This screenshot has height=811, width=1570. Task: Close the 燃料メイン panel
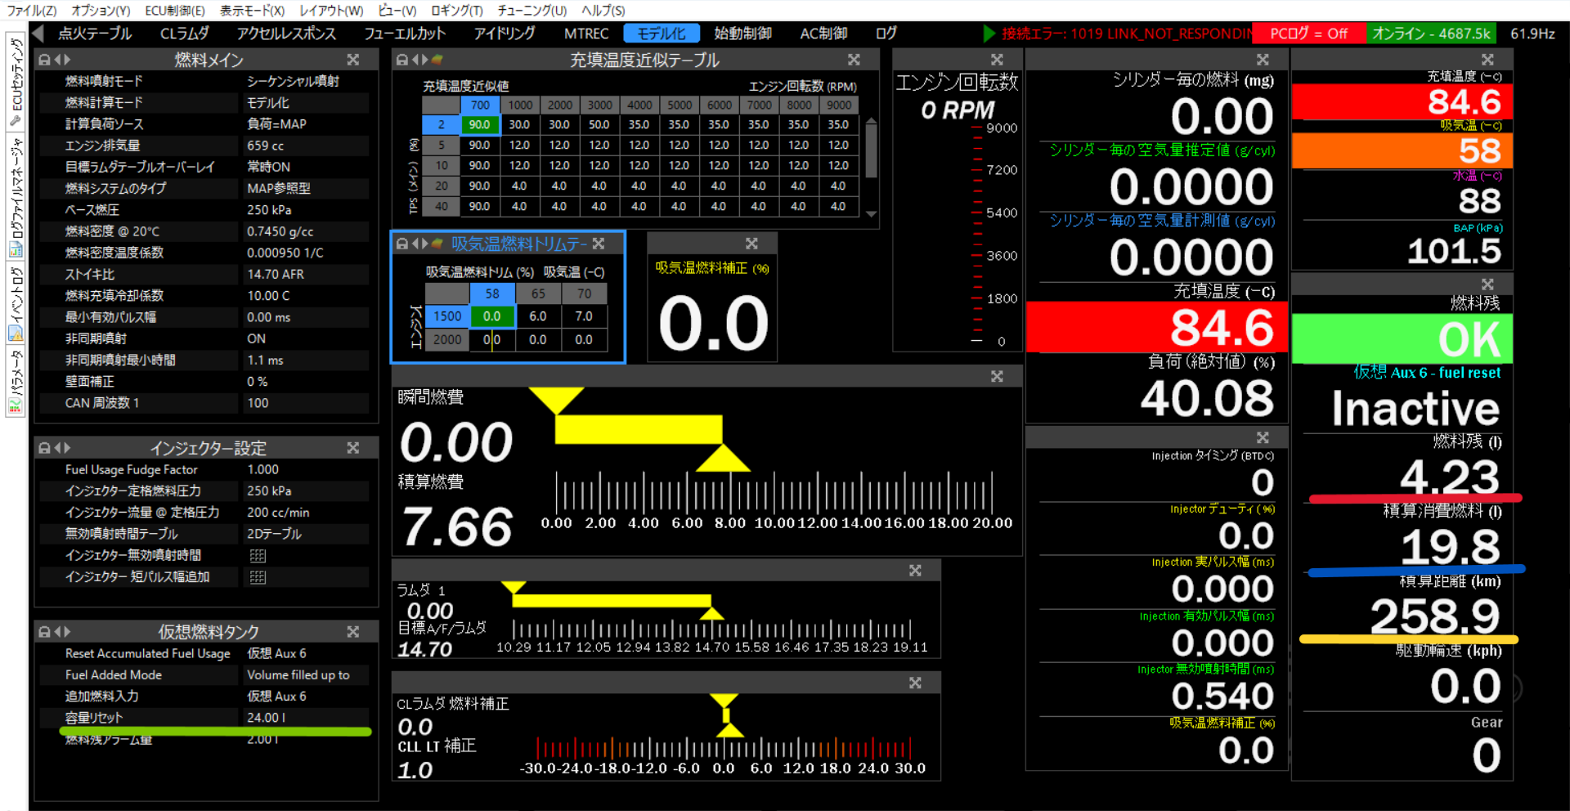(352, 60)
